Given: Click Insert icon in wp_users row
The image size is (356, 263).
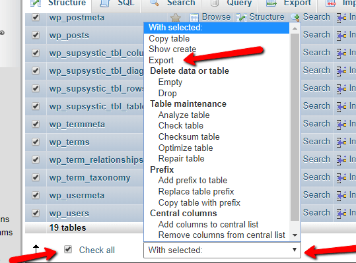Looking at the screenshot, I should [341, 213].
